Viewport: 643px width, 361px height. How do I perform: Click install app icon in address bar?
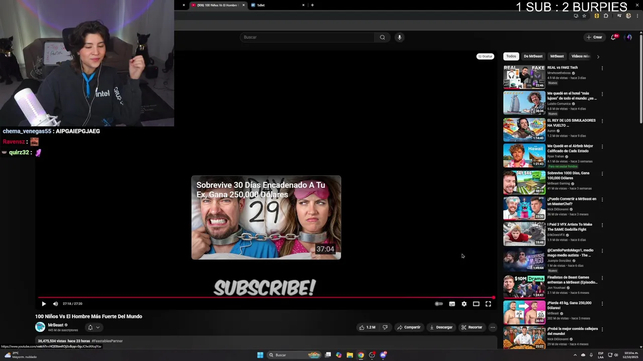(x=576, y=16)
